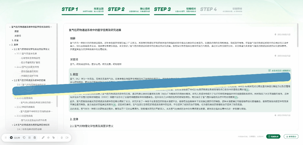Collapse 2.3.1 心血管疾病 node

[x=15, y=98]
